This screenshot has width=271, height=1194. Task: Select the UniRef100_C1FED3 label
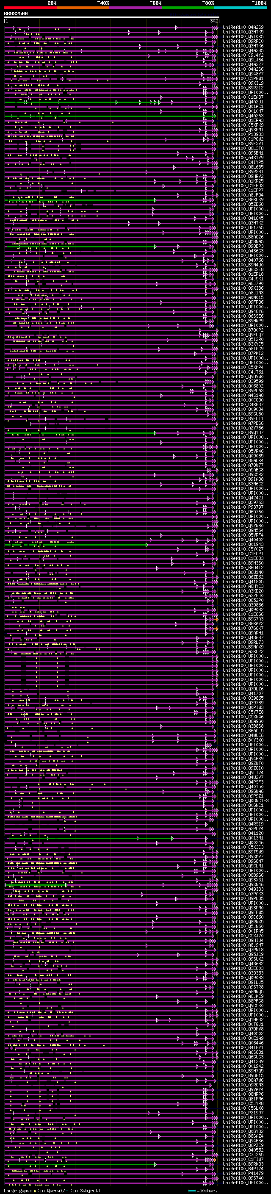pos(243,186)
